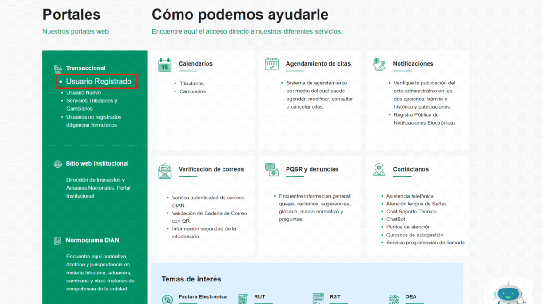Click the Sitio web institucional globe icon
The height and width of the screenshot is (304, 542).
pos(57,164)
